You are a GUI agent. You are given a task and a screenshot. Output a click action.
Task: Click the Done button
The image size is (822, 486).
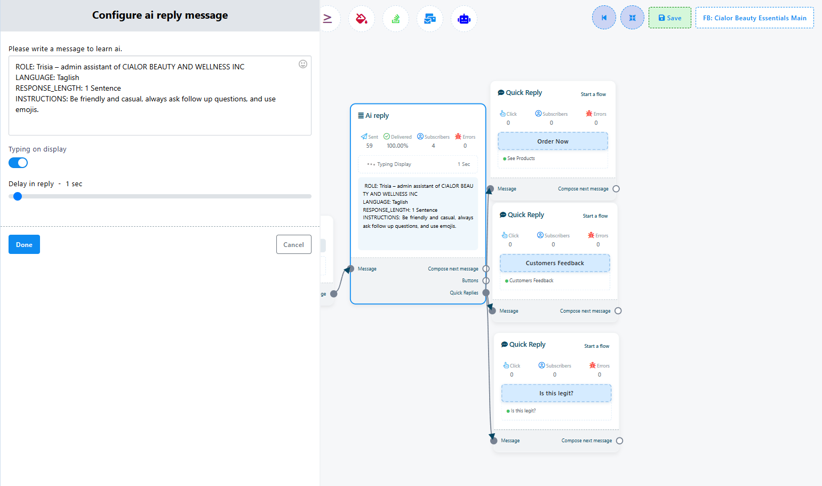24,244
